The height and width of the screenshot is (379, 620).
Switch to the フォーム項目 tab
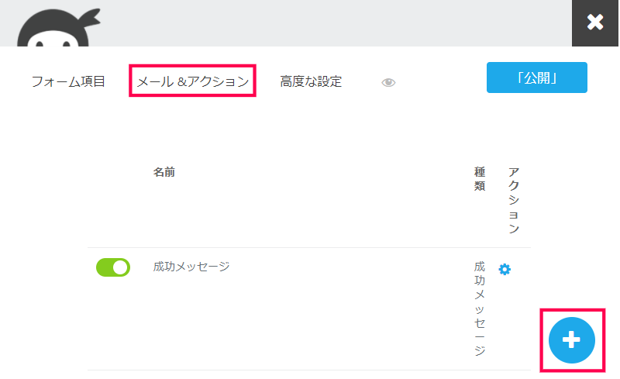coord(68,81)
